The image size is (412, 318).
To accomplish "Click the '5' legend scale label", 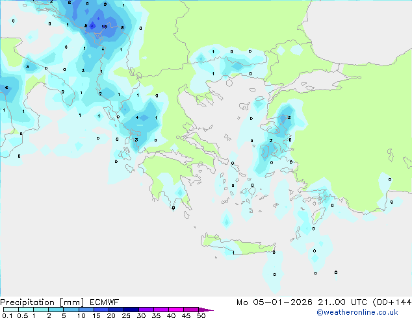I will 64,315.
